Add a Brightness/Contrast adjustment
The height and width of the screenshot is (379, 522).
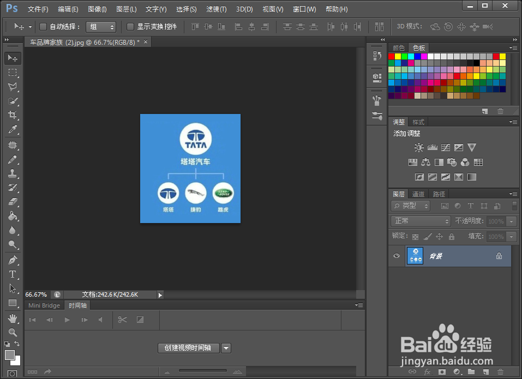(x=419, y=147)
